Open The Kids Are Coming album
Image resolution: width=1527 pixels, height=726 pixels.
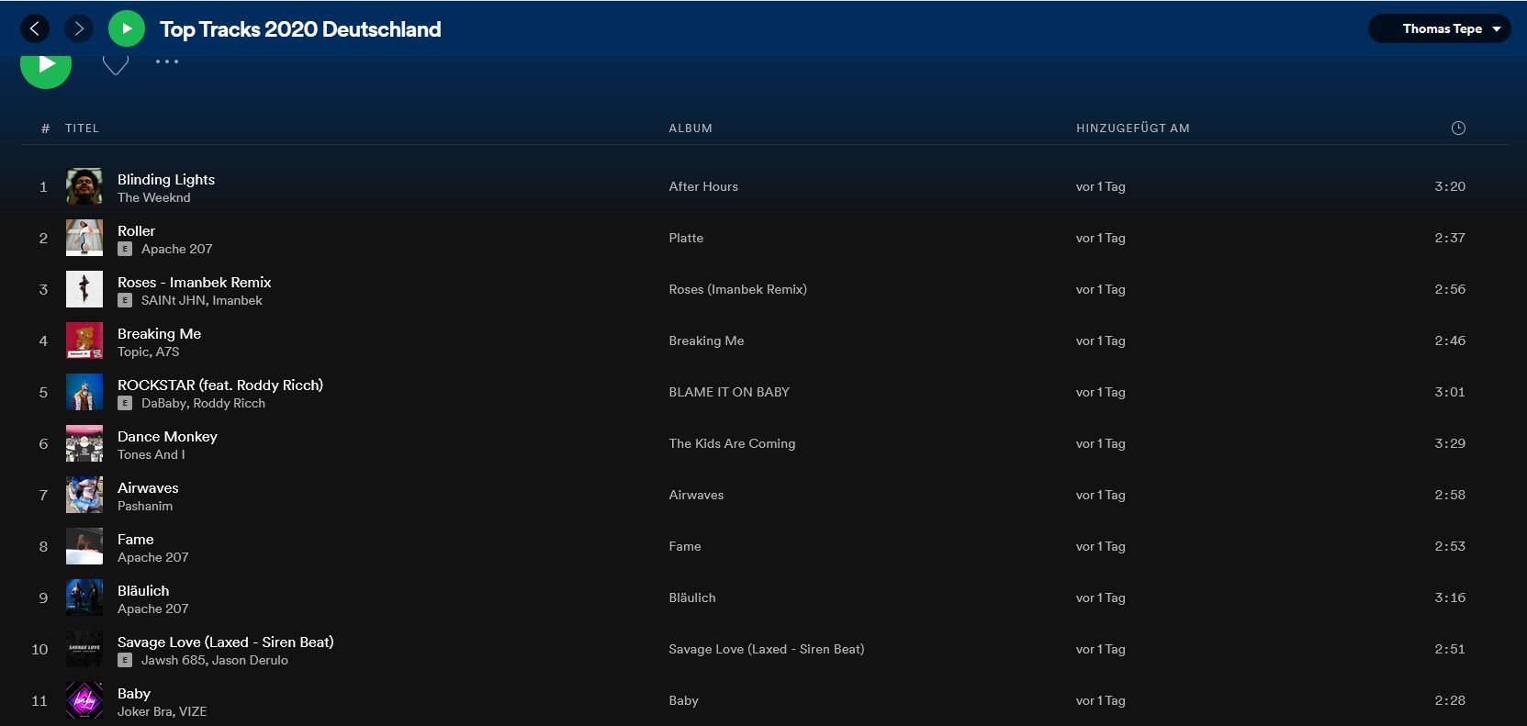(732, 443)
